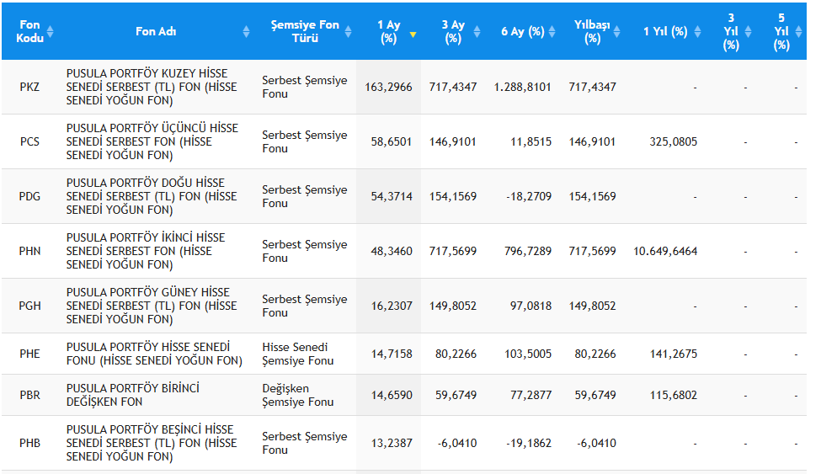The image size is (821, 474).
Task: Click the Fon Kodu column header text
Action: [29, 31]
